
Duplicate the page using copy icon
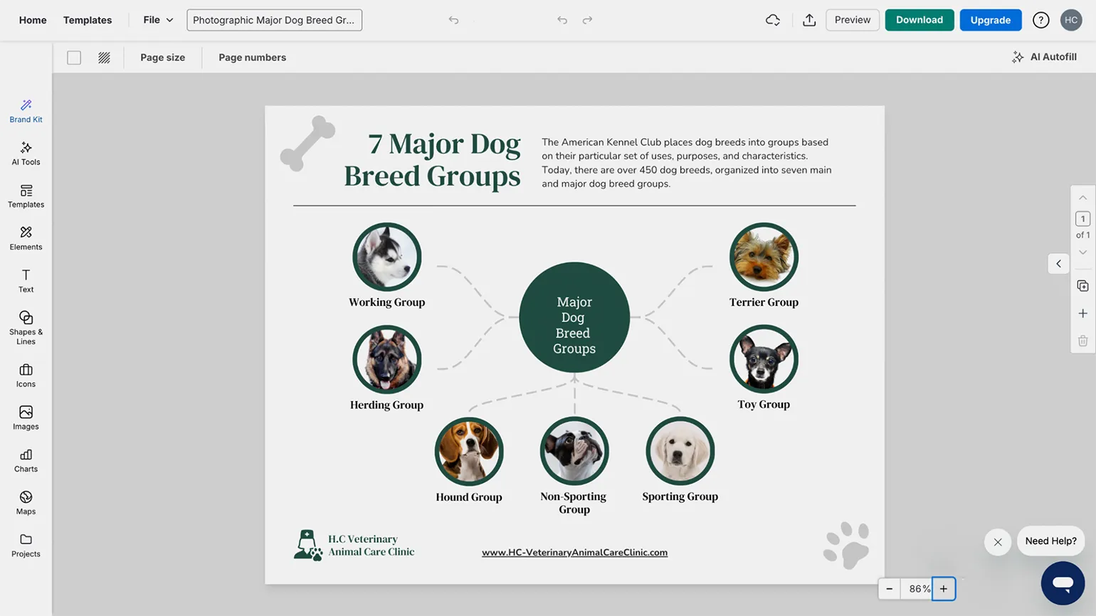pyautogui.click(x=1082, y=286)
